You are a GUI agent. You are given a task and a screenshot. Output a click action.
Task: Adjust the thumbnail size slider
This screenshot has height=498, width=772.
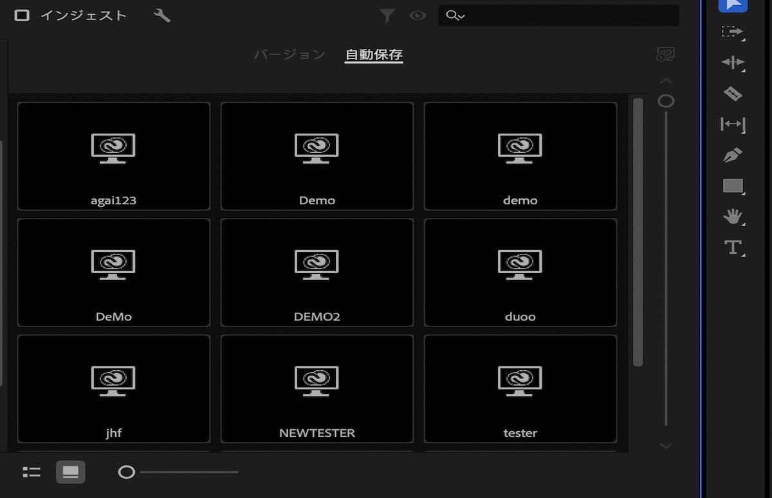(127, 472)
